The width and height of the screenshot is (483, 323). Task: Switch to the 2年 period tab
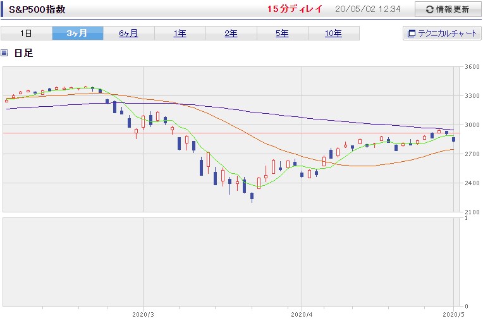tap(231, 34)
